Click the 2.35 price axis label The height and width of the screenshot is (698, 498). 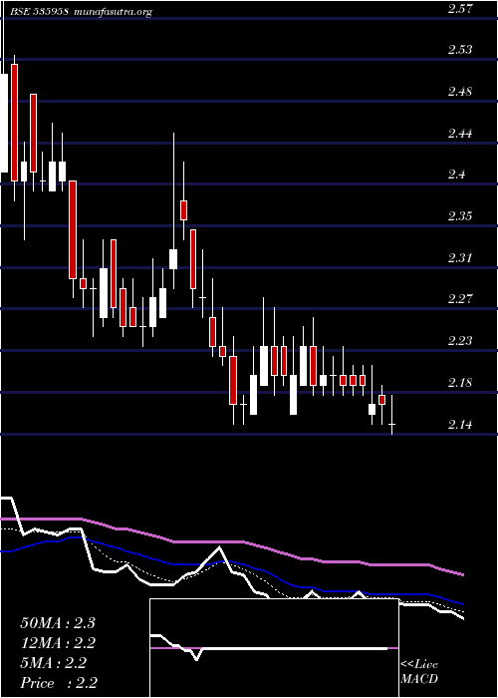point(460,216)
